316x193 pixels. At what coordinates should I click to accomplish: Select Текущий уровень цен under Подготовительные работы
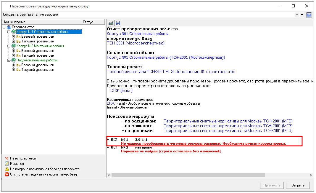38,70
